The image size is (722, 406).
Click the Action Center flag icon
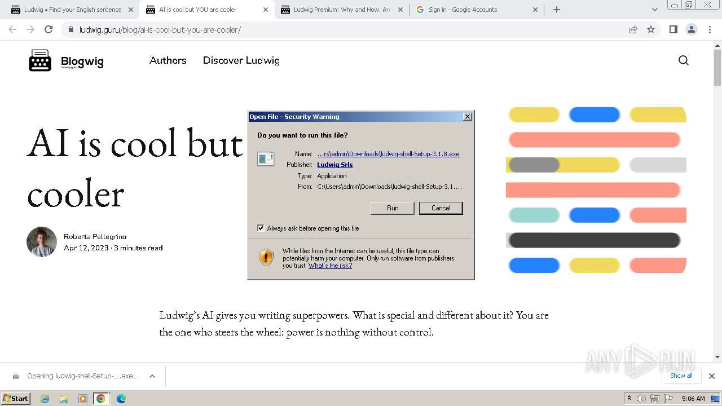click(x=667, y=399)
